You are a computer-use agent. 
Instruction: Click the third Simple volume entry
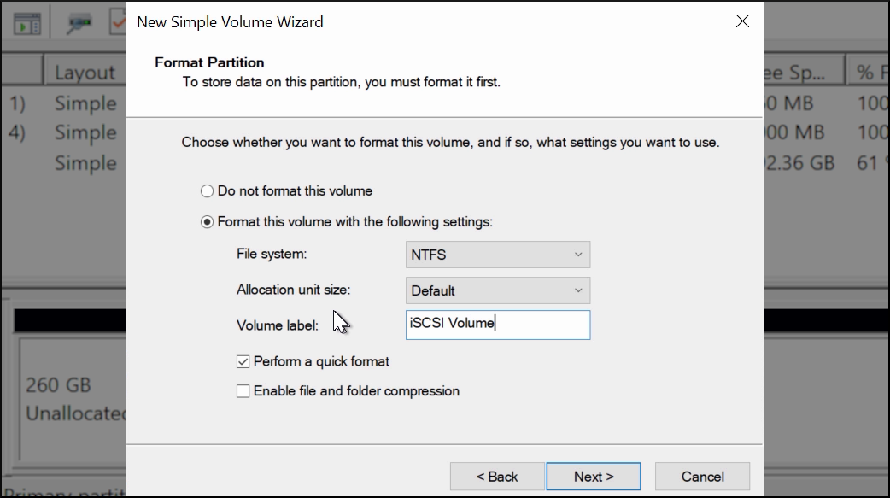(85, 163)
